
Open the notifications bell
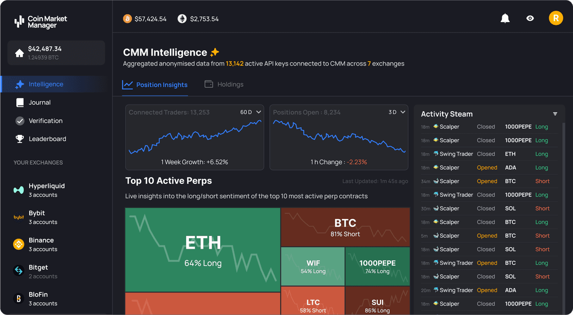pyautogui.click(x=505, y=19)
